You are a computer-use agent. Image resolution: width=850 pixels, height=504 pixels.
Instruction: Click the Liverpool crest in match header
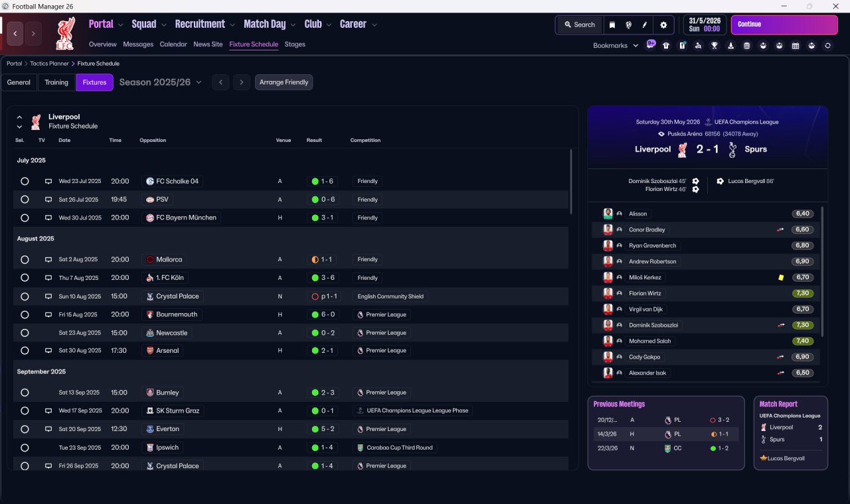pyautogui.click(x=682, y=150)
